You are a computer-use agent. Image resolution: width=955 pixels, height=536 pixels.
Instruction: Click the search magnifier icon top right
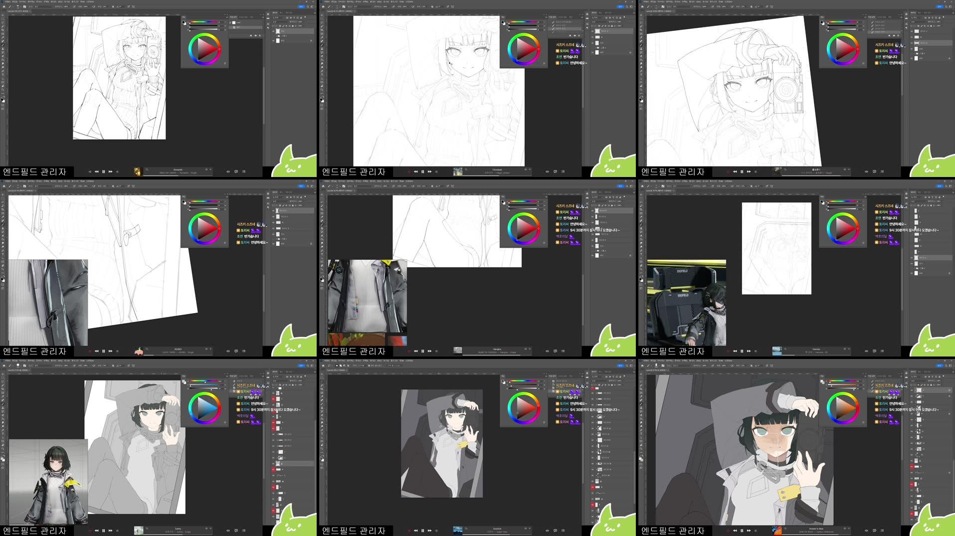tap(308, 6)
